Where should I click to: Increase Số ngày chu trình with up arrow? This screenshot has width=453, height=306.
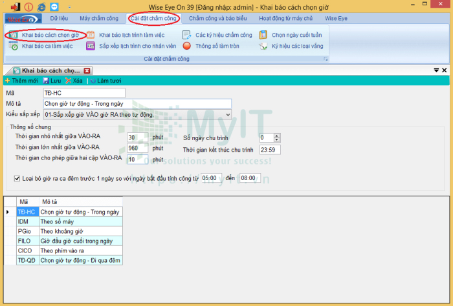[x=277, y=136]
